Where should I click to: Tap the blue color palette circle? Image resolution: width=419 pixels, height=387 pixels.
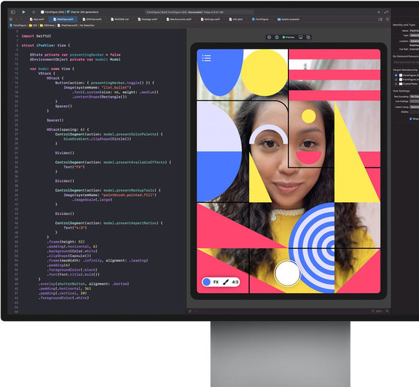(x=206, y=282)
